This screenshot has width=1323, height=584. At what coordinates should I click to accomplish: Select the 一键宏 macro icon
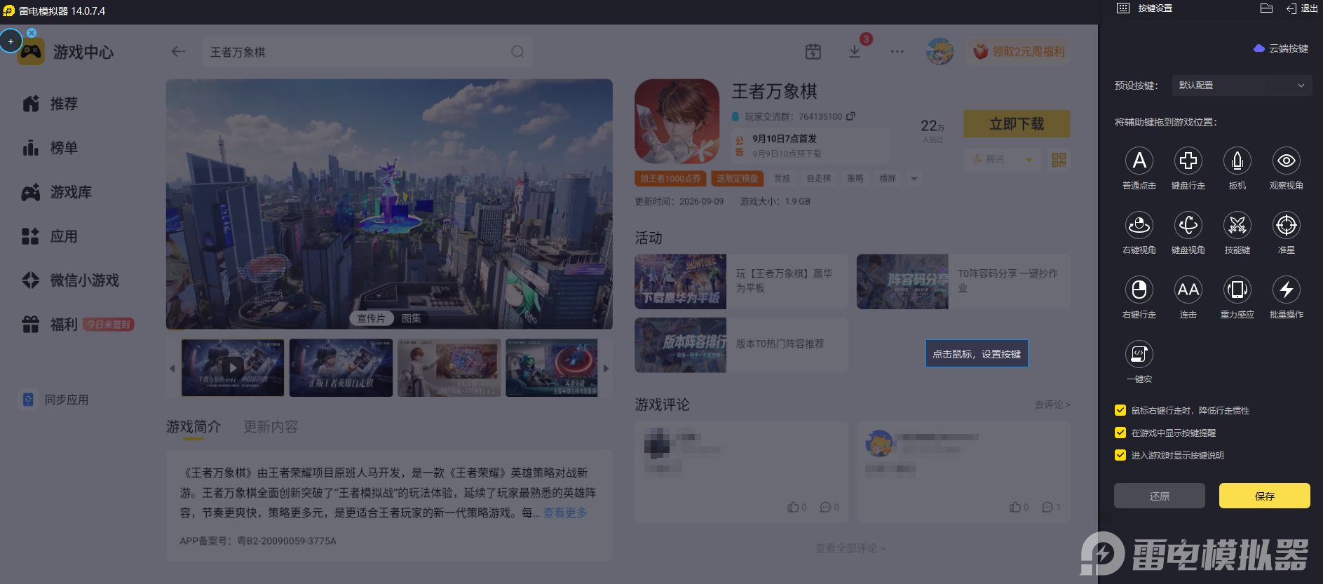click(1139, 354)
